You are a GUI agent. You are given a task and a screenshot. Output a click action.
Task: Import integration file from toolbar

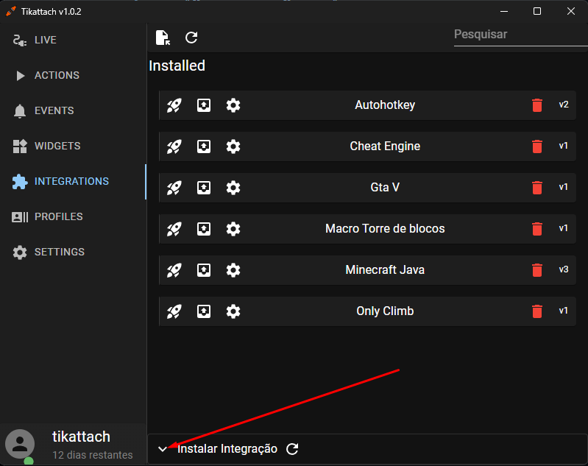(163, 38)
